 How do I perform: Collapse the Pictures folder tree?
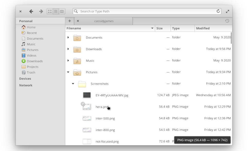(68, 72)
